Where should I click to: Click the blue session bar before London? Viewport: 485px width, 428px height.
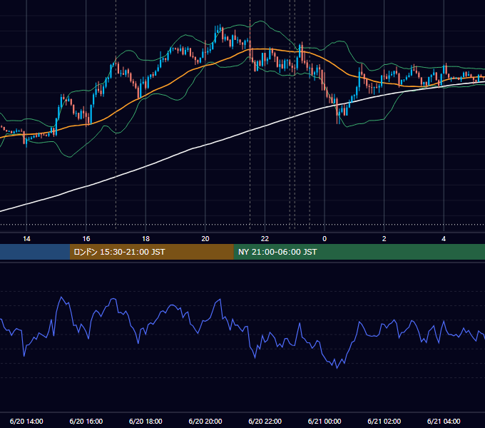pyautogui.click(x=35, y=252)
